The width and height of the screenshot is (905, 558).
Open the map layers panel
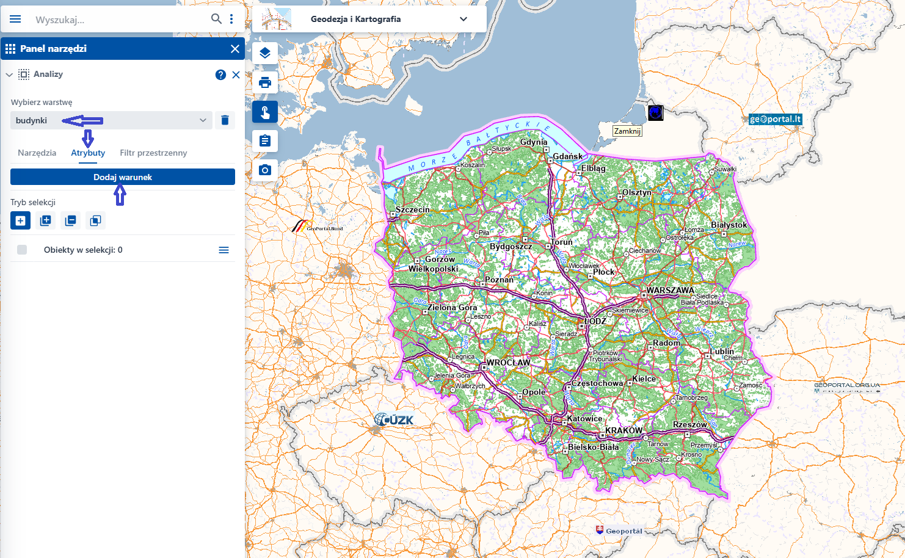[265, 53]
